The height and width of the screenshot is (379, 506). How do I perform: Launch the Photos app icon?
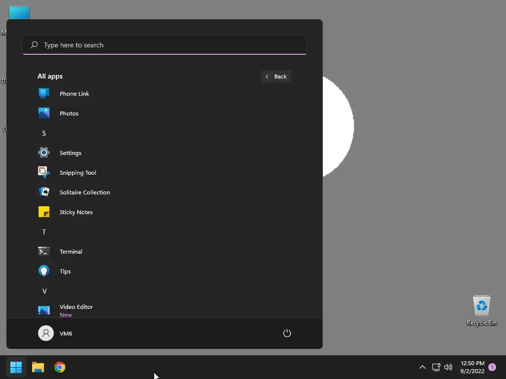click(x=44, y=113)
